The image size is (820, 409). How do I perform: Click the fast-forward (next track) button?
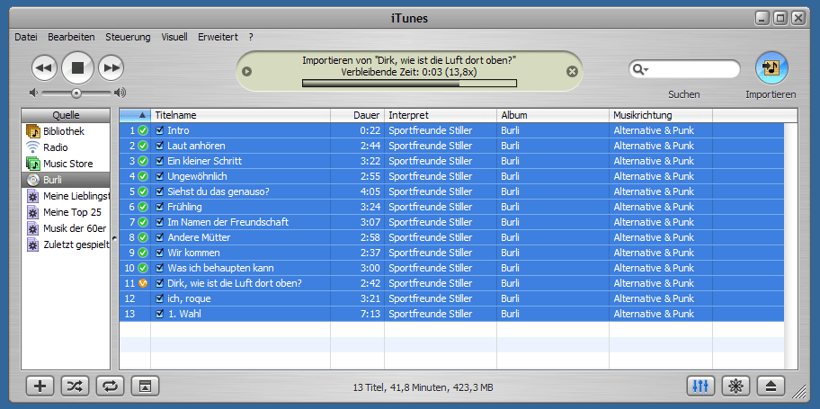111,67
